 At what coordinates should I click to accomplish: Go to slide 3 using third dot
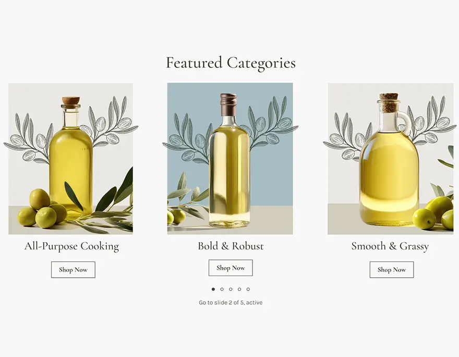point(231,289)
